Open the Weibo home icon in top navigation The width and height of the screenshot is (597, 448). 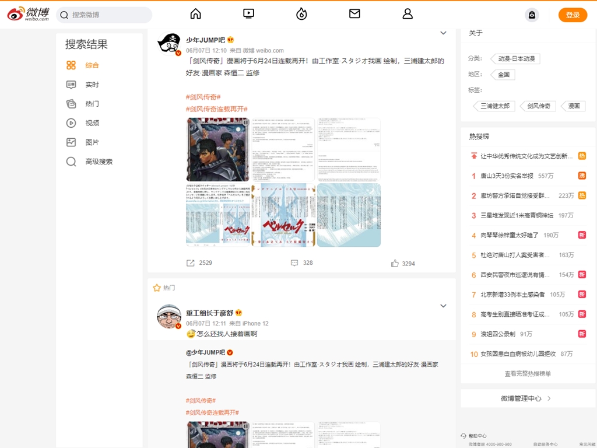[195, 14]
